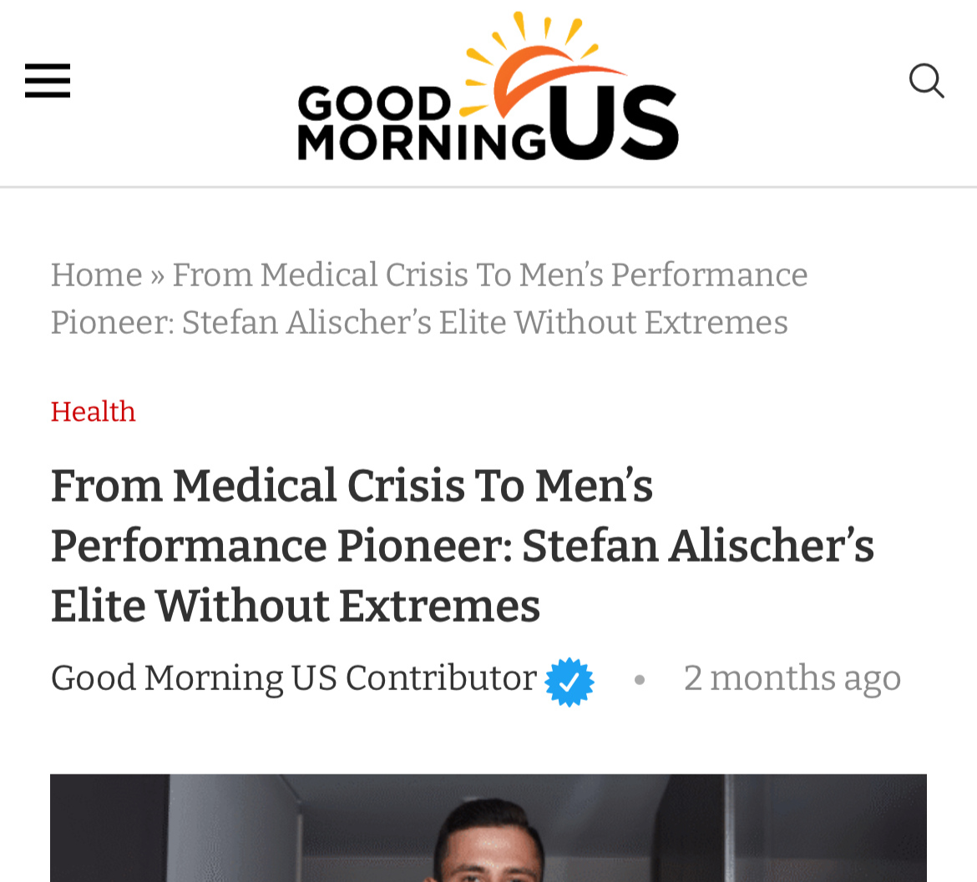The image size is (977, 882).
Task: Click the blue verified badge icon
Action: point(569,682)
